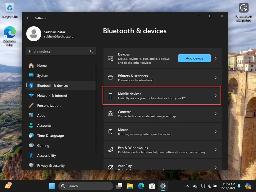
Task: Click the taskbar Search box
Action: tap(86, 186)
